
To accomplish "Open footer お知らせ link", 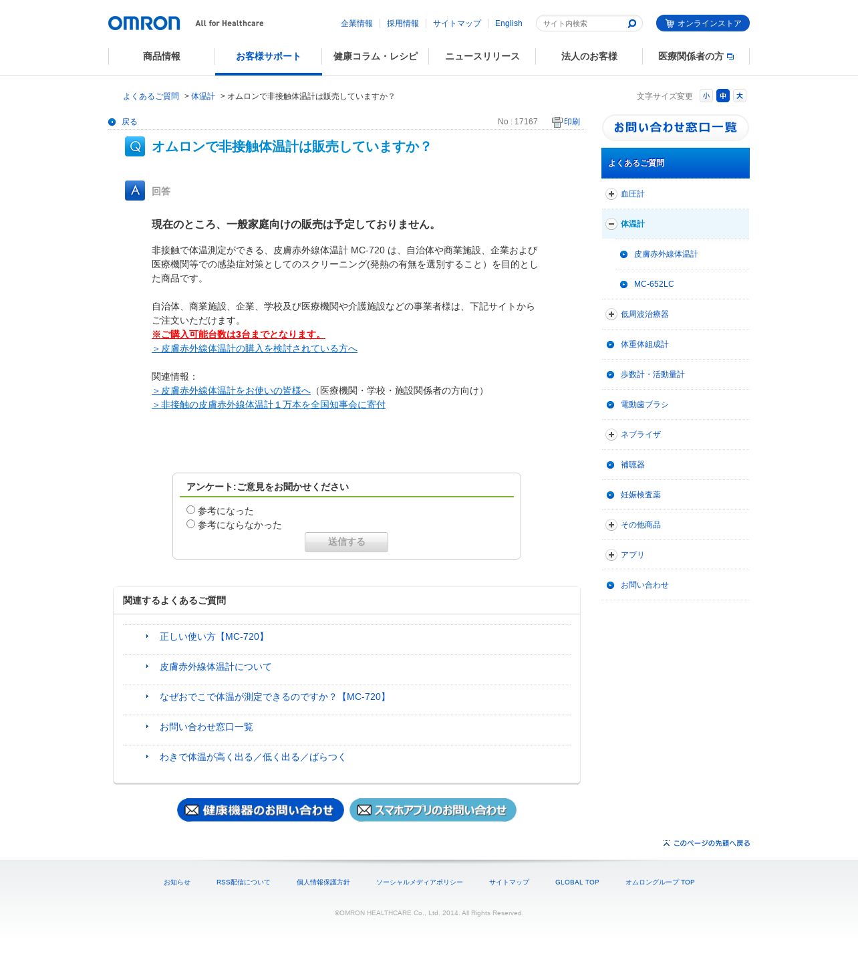I will (177, 882).
